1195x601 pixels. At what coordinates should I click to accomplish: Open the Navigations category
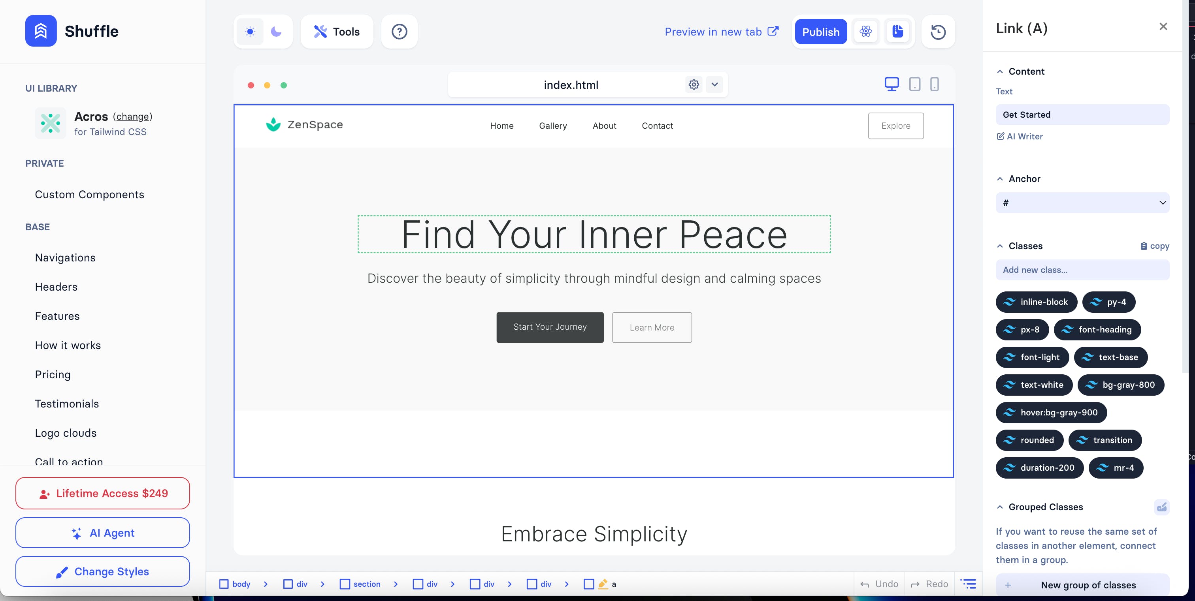[x=65, y=257]
